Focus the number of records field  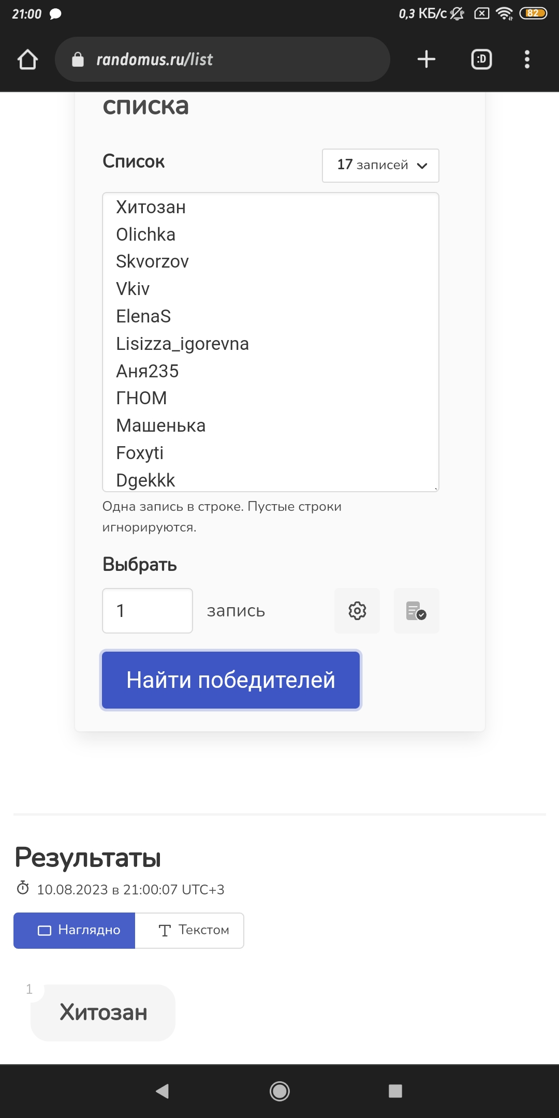click(x=148, y=611)
